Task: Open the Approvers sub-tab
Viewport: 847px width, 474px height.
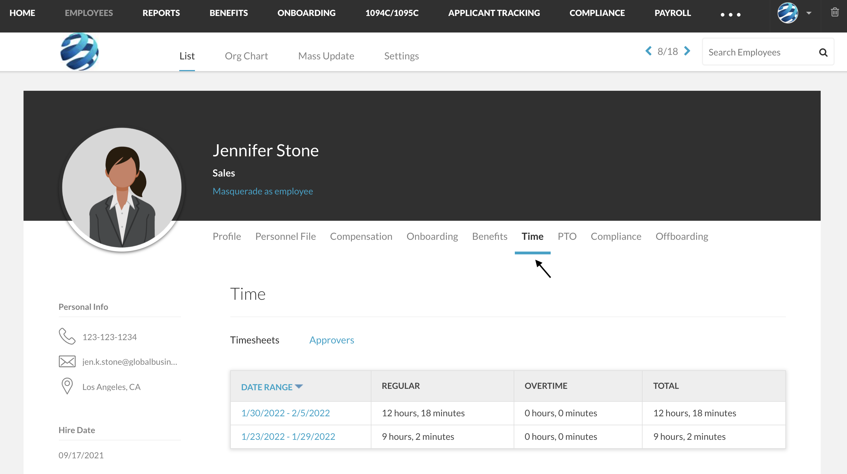Action: 331,340
